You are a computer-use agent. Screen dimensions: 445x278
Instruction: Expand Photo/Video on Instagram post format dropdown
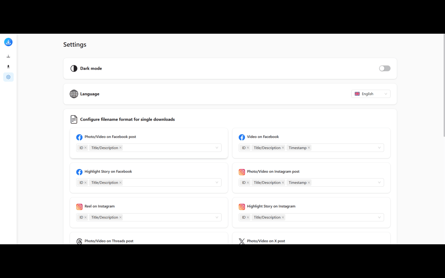click(x=379, y=182)
